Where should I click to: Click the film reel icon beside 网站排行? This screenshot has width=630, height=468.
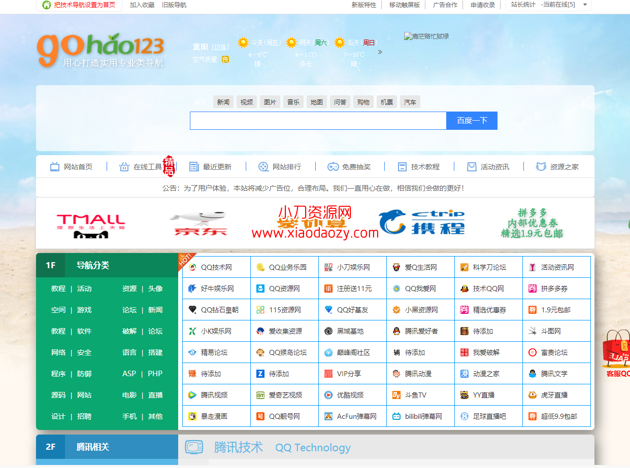[x=263, y=167]
